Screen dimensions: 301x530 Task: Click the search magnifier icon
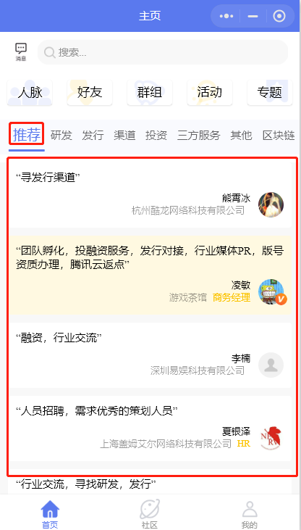pyautogui.click(x=50, y=52)
